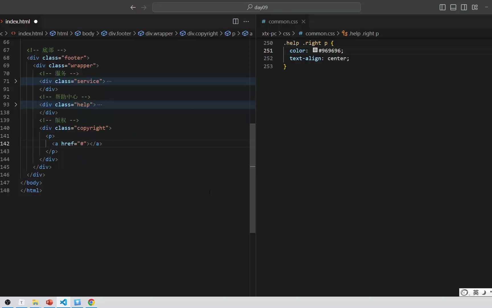The width and height of the screenshot is (492, 308).
Task: Click the ellipsis after the help div
Action: pyautogui.click(x=100, y=105)
